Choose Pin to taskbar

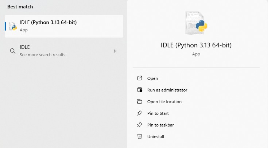click(x=160, y=125)
